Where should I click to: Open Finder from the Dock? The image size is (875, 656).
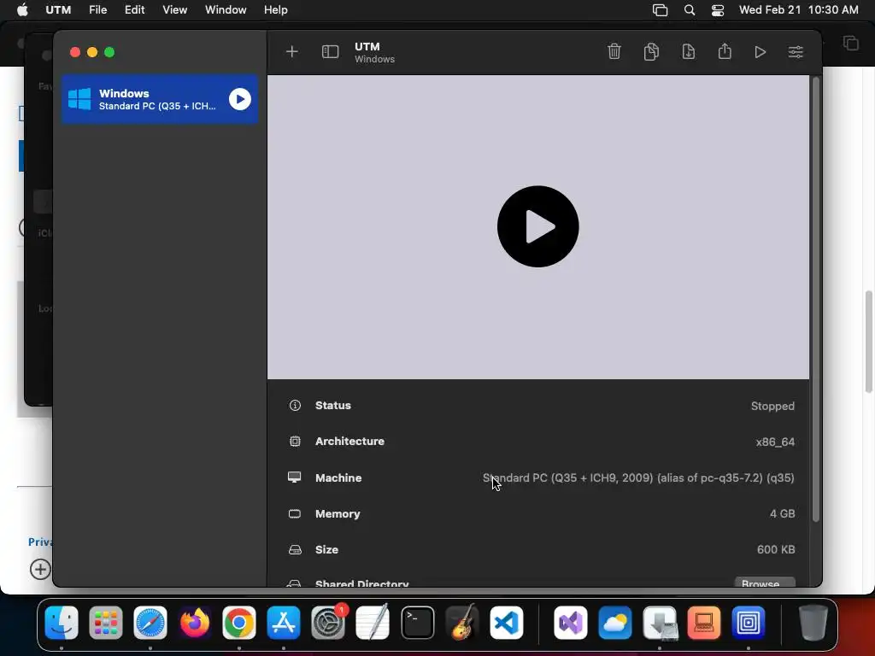(62, 623)
